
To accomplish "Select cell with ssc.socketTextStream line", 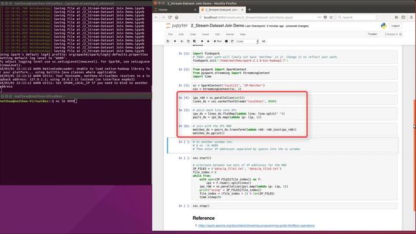I will click(x=294, y=99).
